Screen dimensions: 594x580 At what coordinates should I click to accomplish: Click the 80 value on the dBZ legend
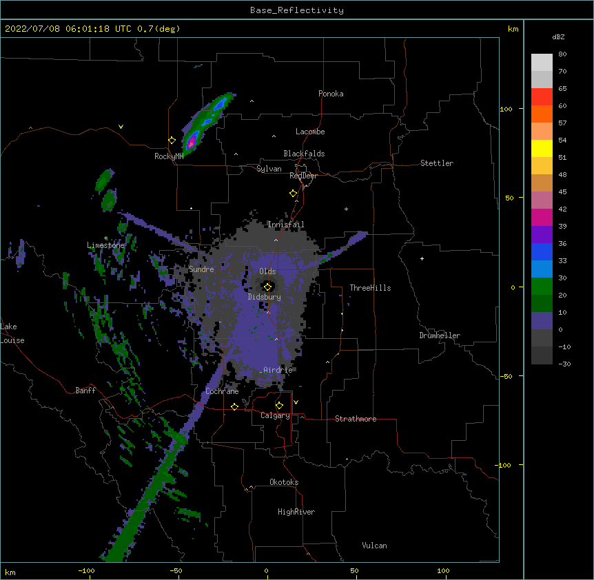pyautogui.click(x=562, y=54)
